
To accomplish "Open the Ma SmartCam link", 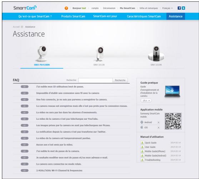I will click(x=128, y=8).
